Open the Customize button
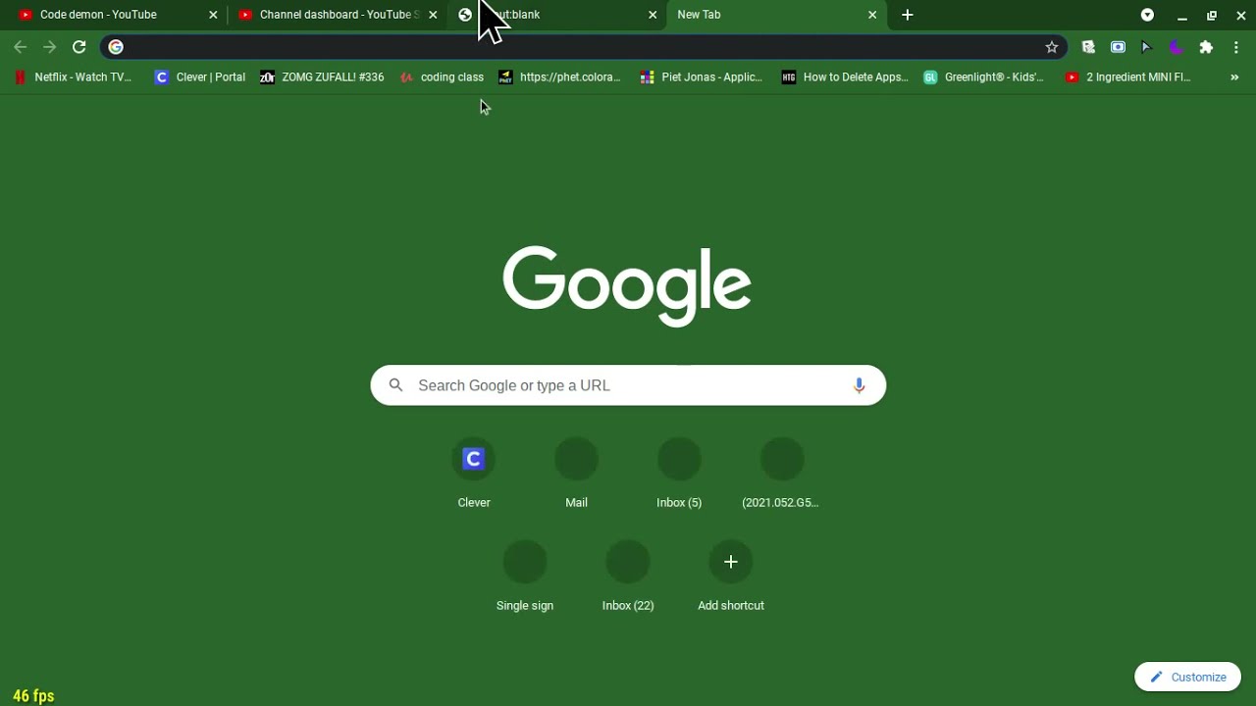 pyautogui.click(x=1188, y=677)
